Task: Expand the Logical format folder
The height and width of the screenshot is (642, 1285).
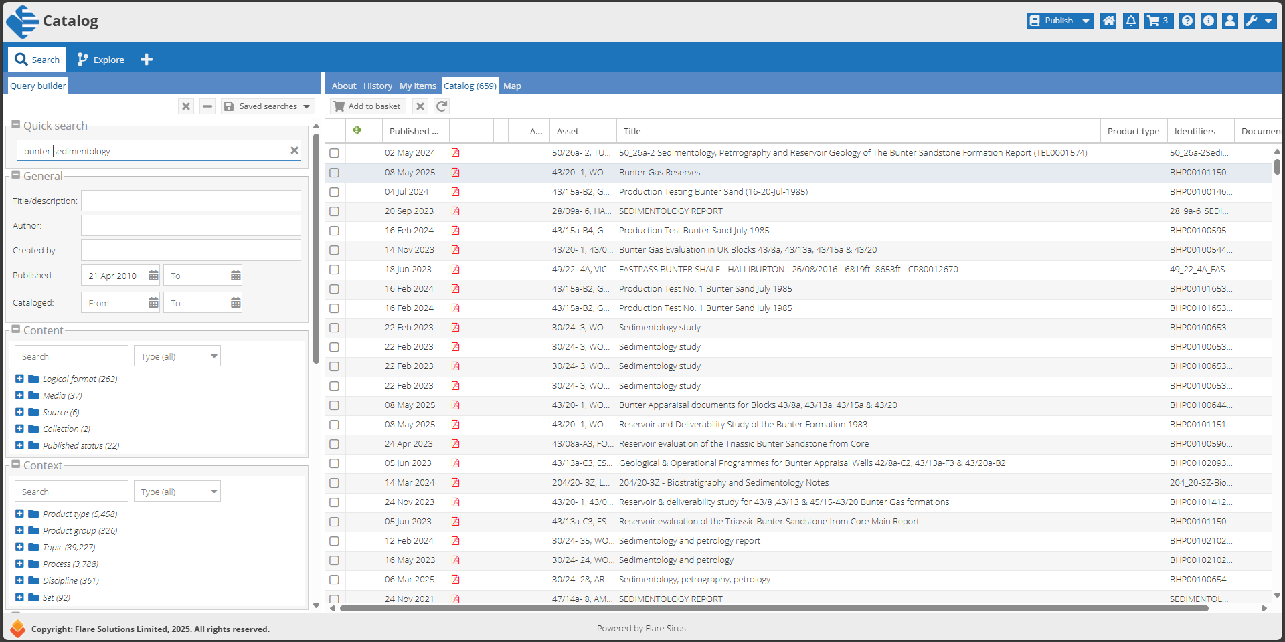Action: click(x=19, y=379)
